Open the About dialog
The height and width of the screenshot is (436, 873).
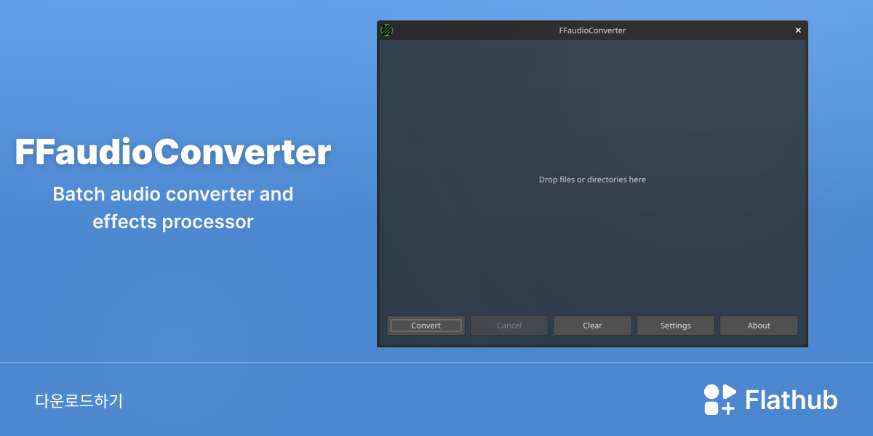[x=759, y=326]
